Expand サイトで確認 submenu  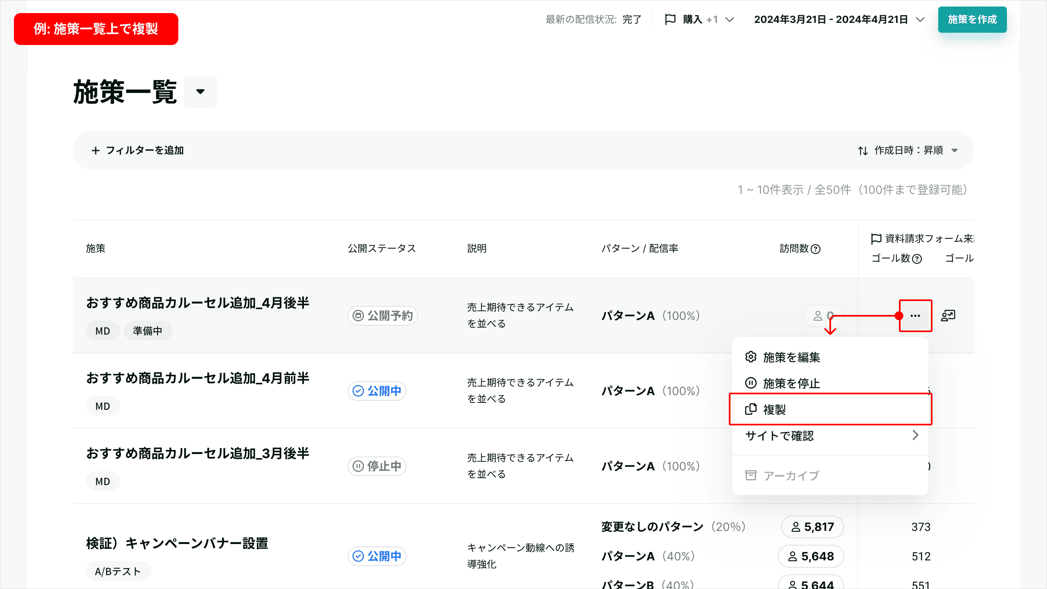pos(830,436)
